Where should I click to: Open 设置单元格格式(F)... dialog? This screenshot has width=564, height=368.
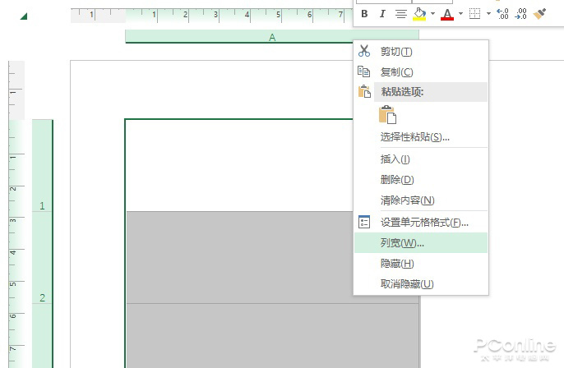[x=421, y=223]
